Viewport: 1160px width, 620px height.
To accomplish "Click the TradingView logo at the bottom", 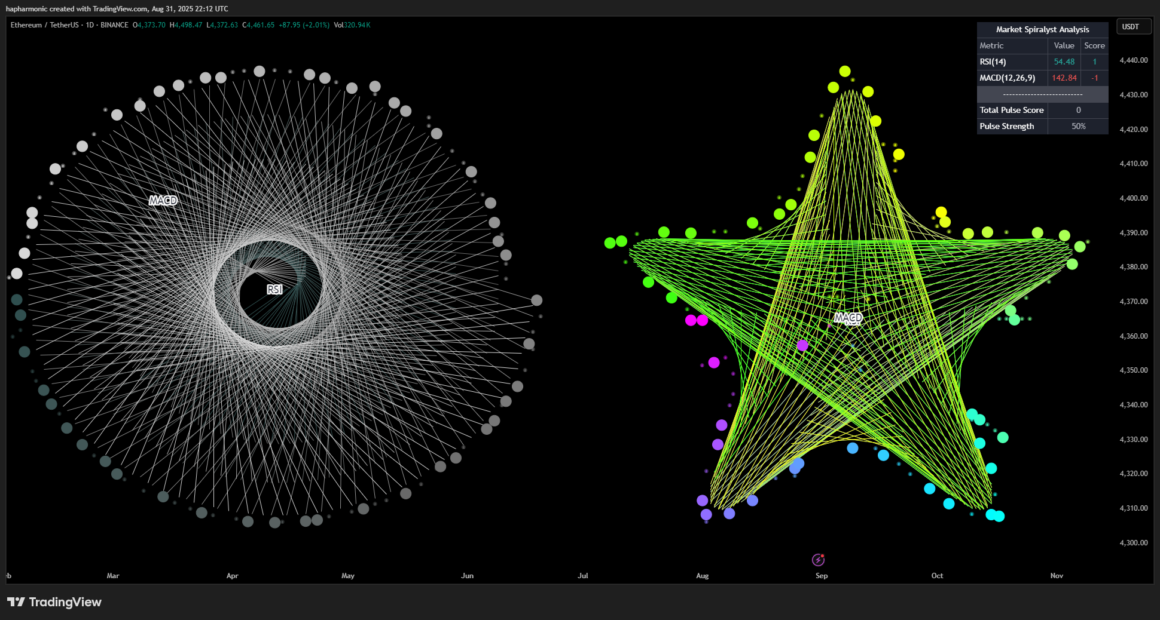I will (54, 602).
